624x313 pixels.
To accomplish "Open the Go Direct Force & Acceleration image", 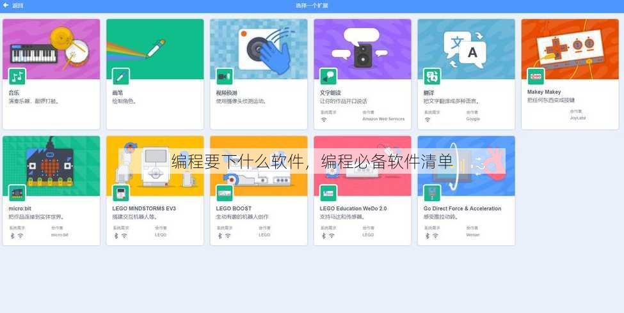I will coord(467,165).
